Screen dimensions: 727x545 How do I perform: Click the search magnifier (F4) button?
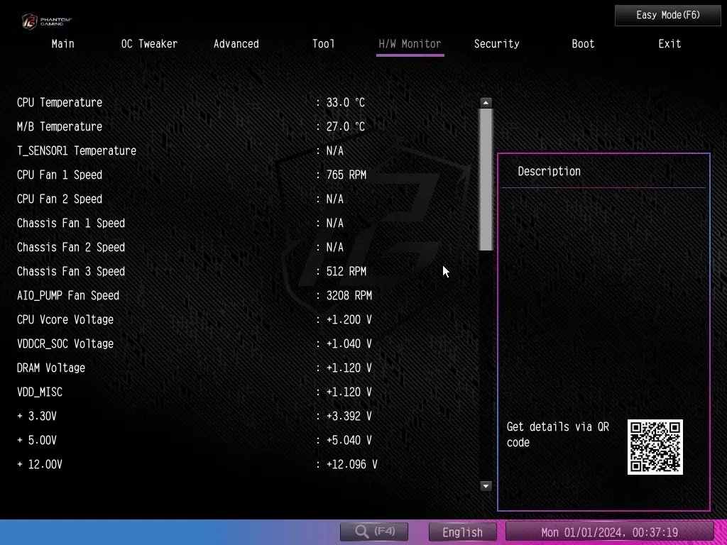click(374, 532)
